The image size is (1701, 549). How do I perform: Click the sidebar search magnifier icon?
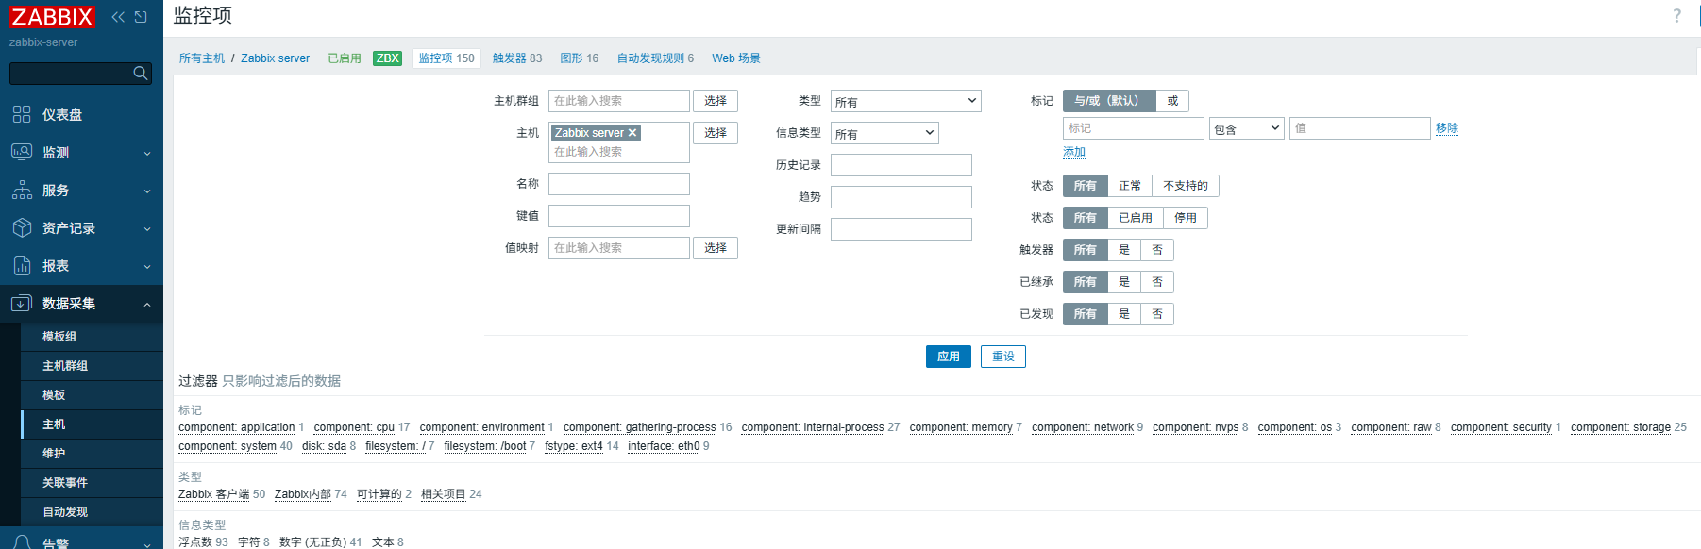(x=141, y=73)
